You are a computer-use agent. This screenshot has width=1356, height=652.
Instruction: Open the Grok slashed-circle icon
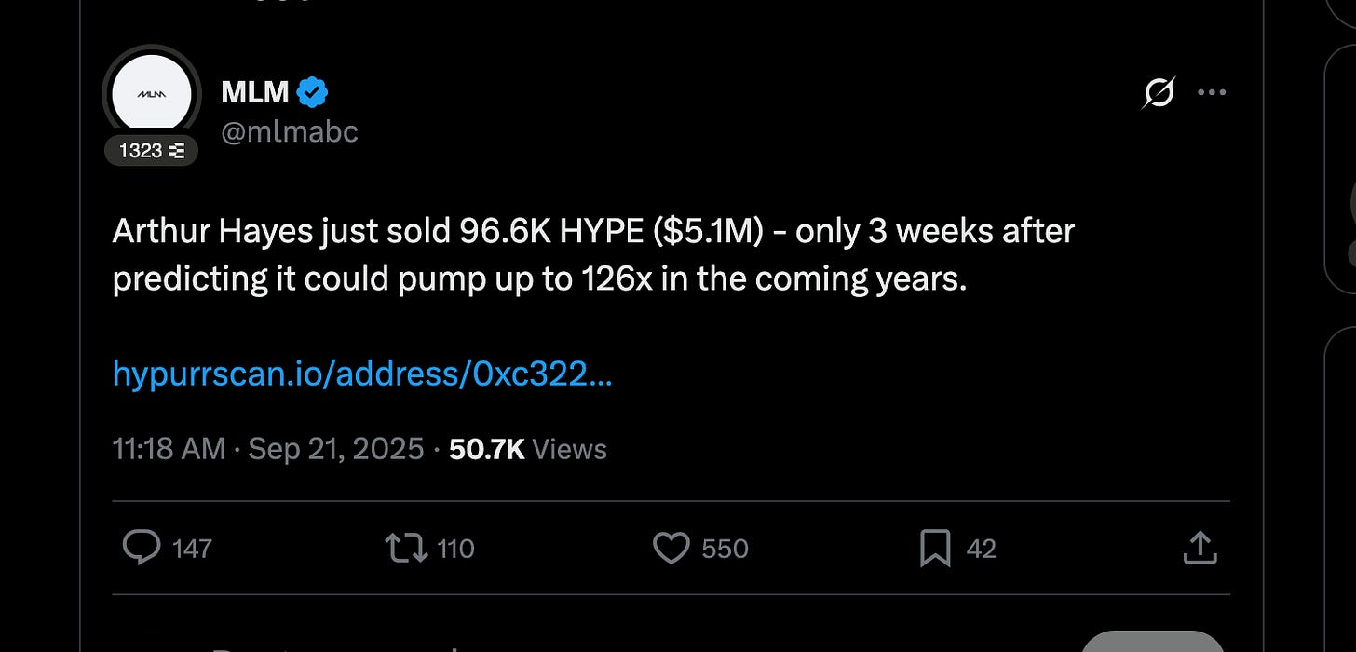point(1158,92)
